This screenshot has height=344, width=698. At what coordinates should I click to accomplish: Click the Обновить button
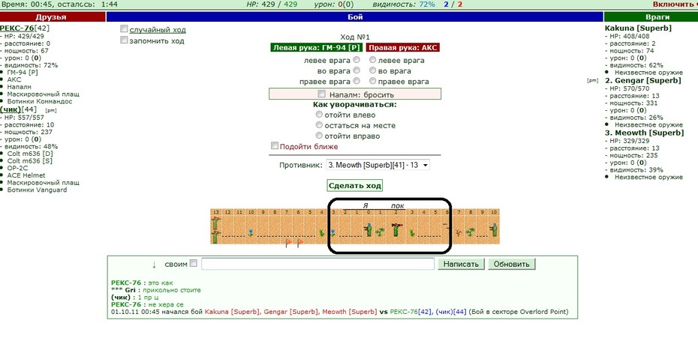coord(511,264)
